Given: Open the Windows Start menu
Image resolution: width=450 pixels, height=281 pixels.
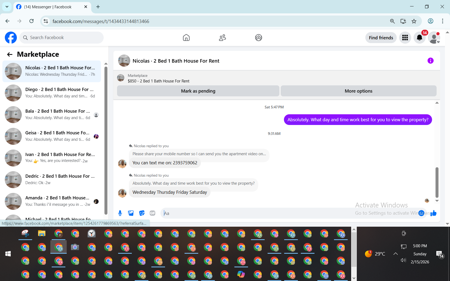Looking at the screenshot, I should (8, 254).
